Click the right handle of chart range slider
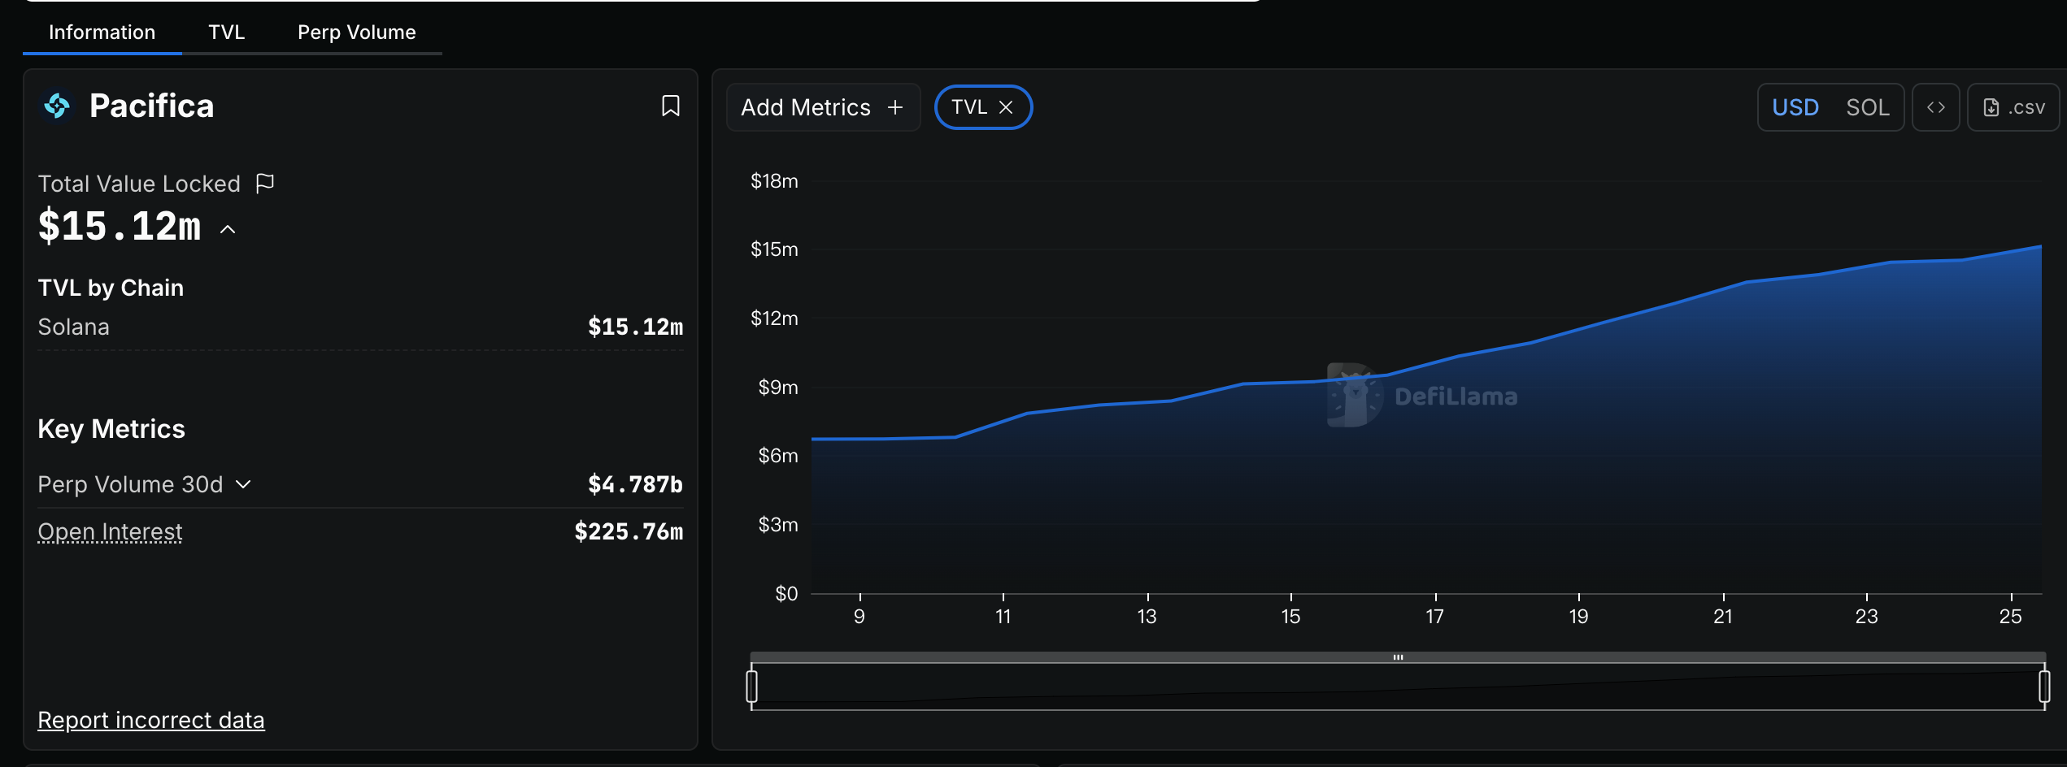 click(2044, 687)
